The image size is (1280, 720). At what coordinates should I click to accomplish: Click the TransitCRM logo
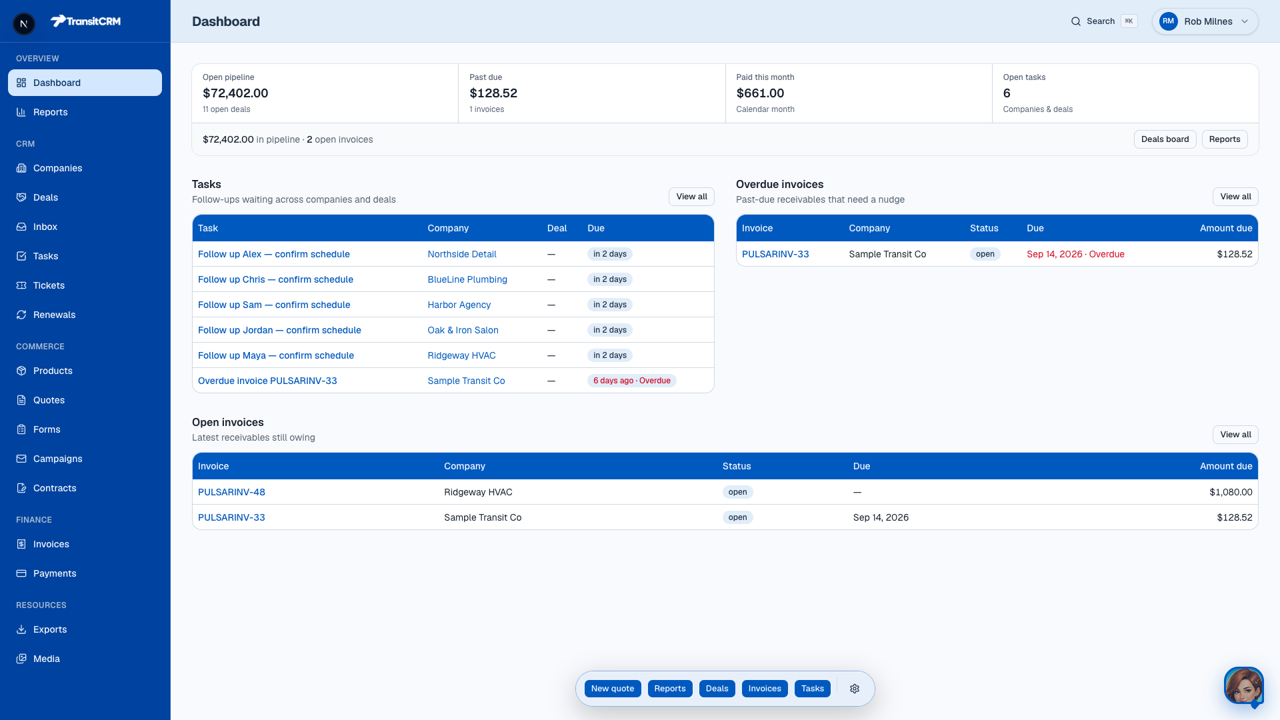click(85, 21)
